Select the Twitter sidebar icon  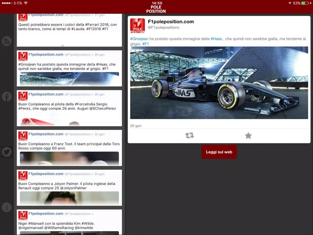(x=7, y=152)
